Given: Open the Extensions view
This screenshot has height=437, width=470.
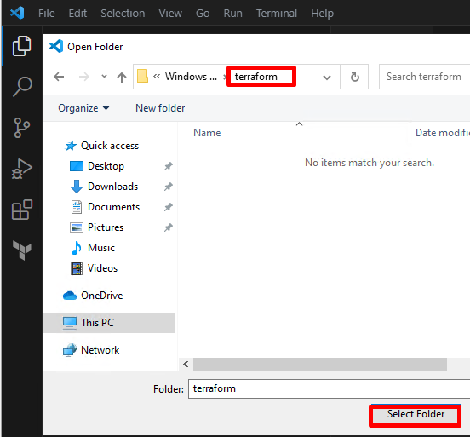Looking at the screenshot, I should coord(21,210).
